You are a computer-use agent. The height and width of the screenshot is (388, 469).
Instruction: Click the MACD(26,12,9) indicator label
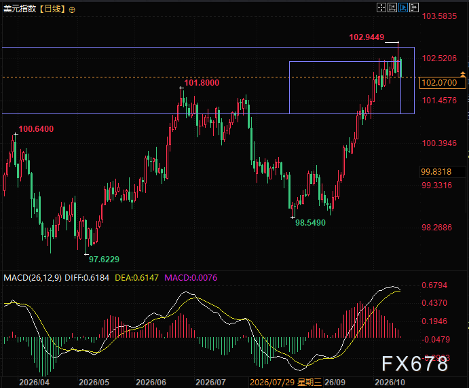[33, 278]
